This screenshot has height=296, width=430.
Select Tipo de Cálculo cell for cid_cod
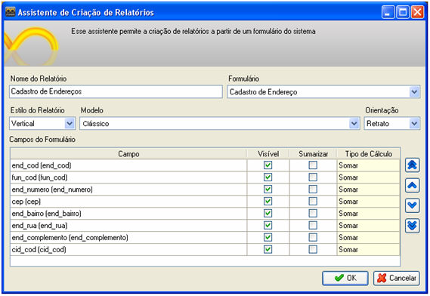[x=368, y=250]
